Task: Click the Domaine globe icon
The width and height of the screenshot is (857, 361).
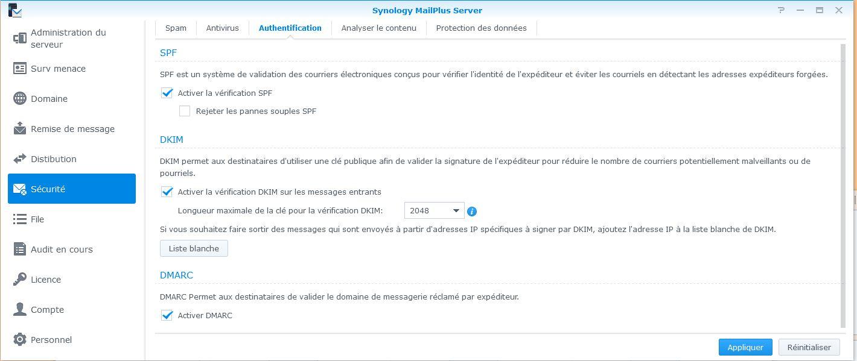Action: 20,98
